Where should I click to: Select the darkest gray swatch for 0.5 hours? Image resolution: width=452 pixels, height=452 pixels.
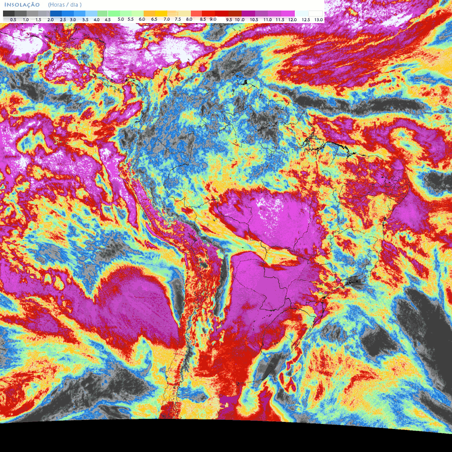[x=9, y=14]
